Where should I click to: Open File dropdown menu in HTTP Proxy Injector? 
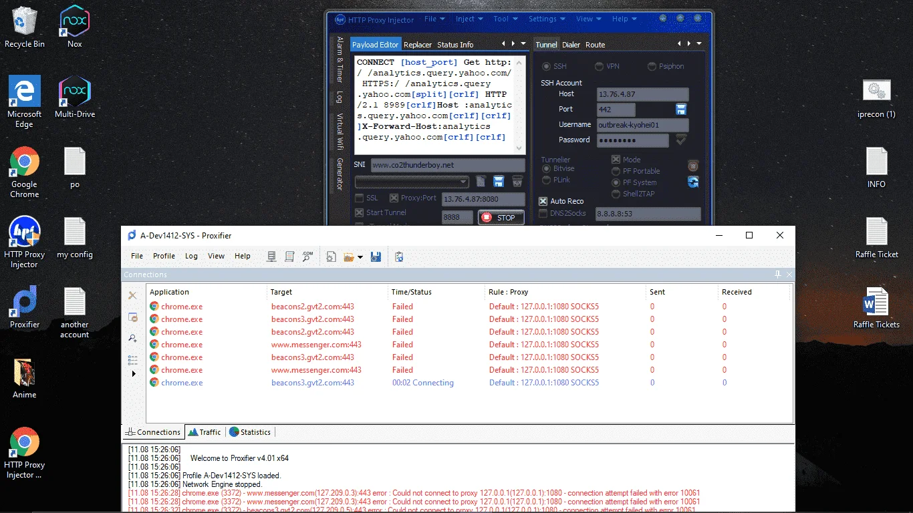pos(434,19)
